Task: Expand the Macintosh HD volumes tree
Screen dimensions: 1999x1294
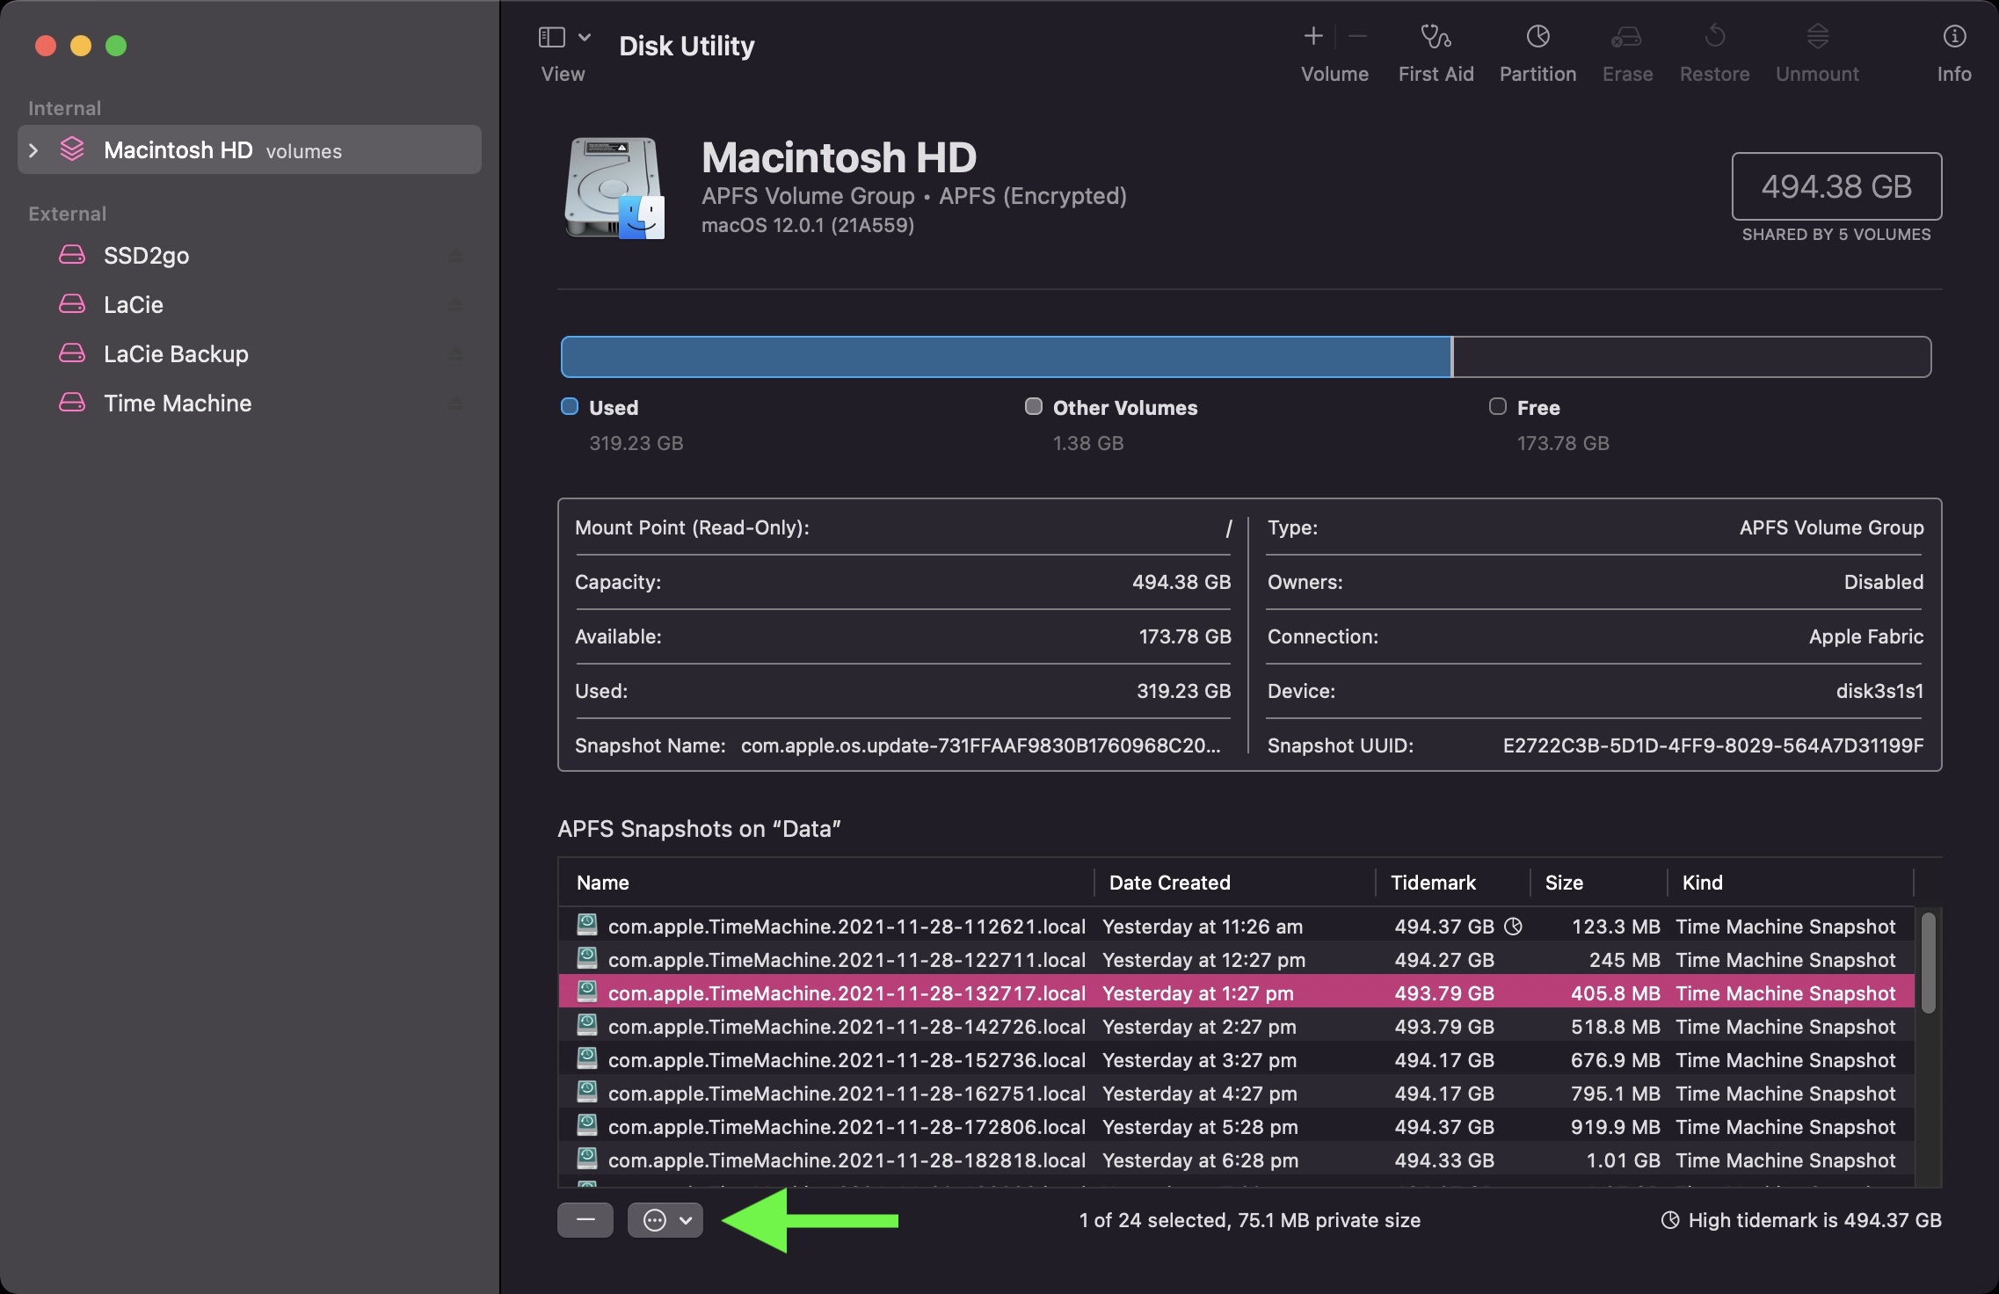Action: click(32, 149)
